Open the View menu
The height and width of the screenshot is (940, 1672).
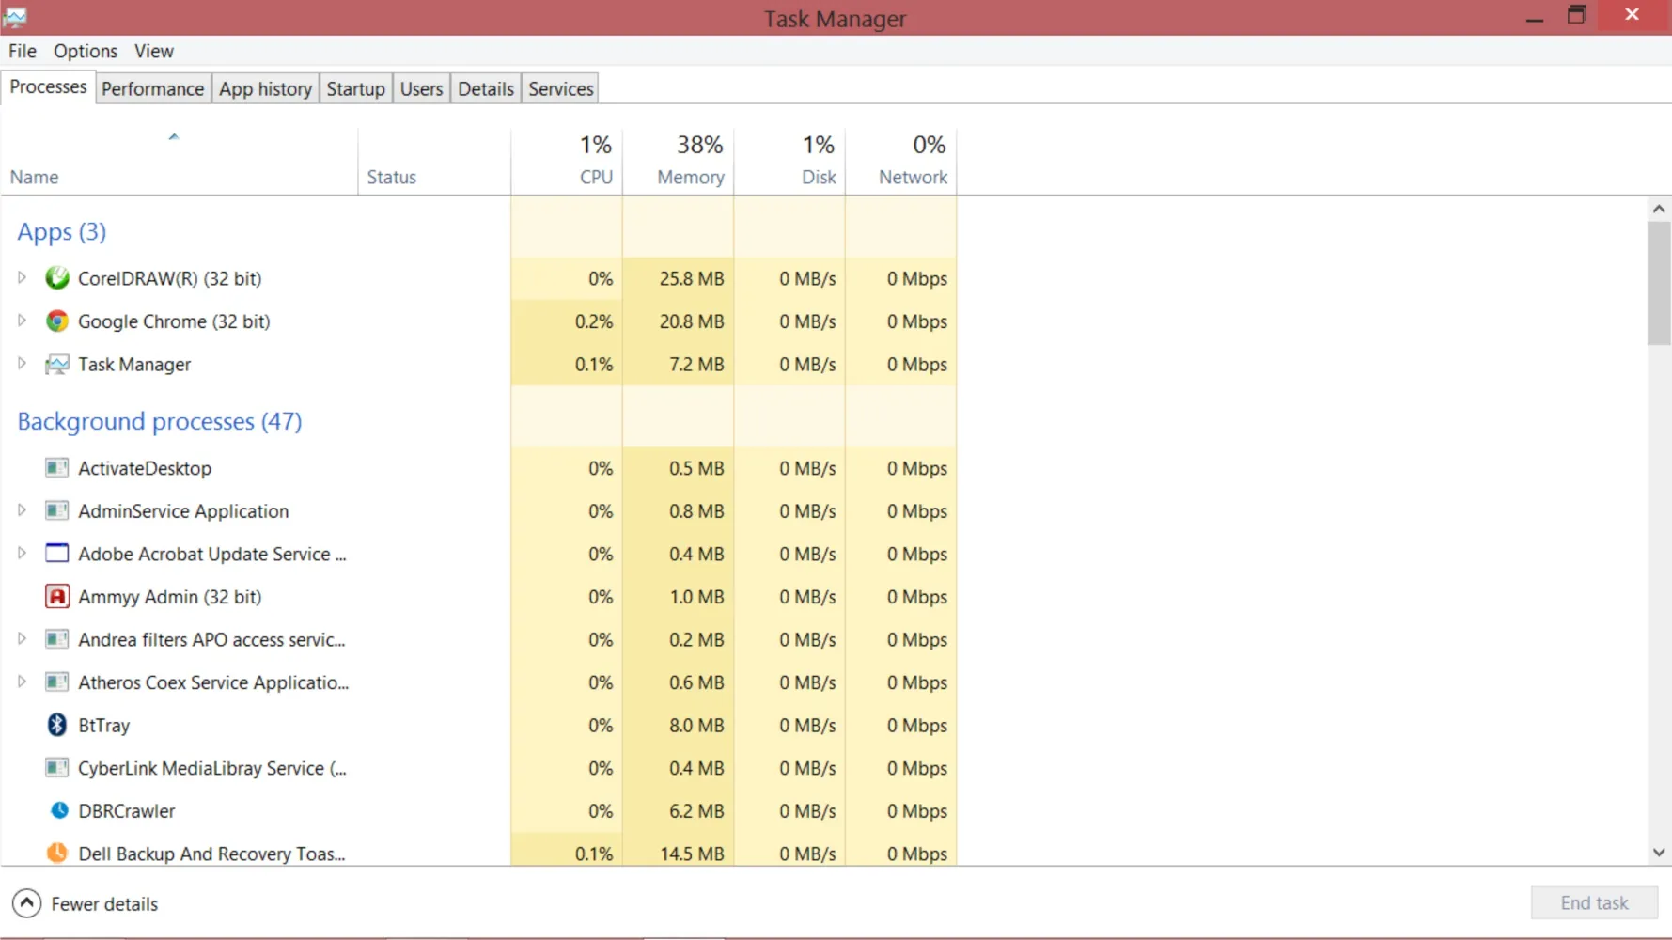coord(153,51)
